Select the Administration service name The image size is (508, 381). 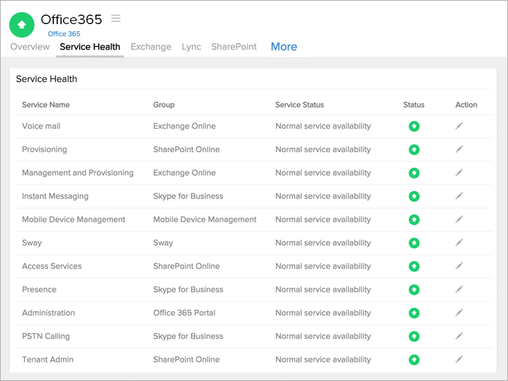(48, 312)
